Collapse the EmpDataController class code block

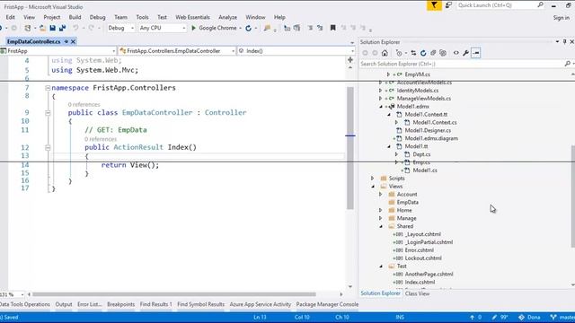tap(48, 113)
